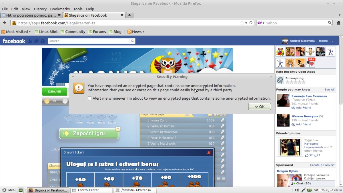Click the Formspring app icon
The height and width of the screenshot is (193, 343).
click(x=280, y=80)
